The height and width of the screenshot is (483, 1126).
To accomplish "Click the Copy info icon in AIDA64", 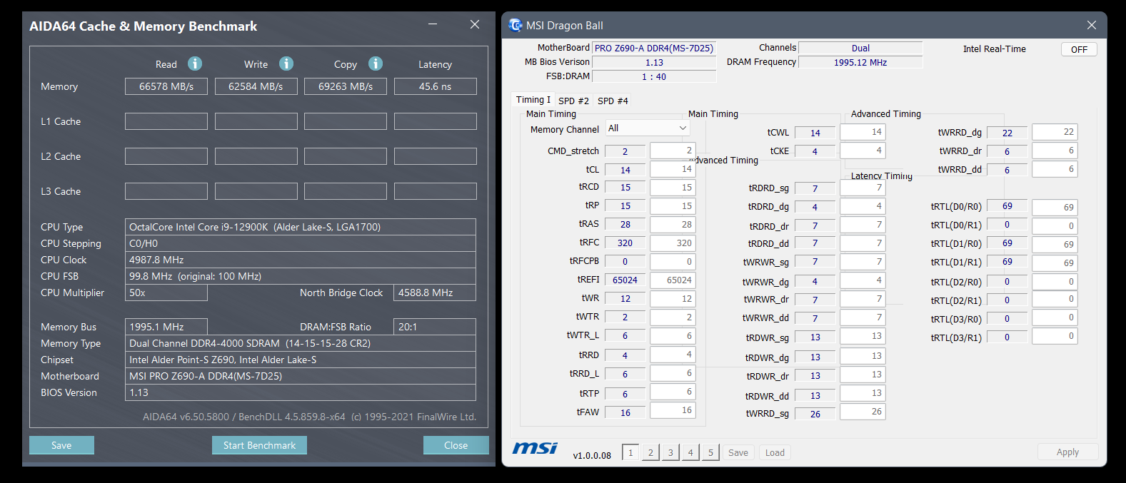I will point(376,63).
